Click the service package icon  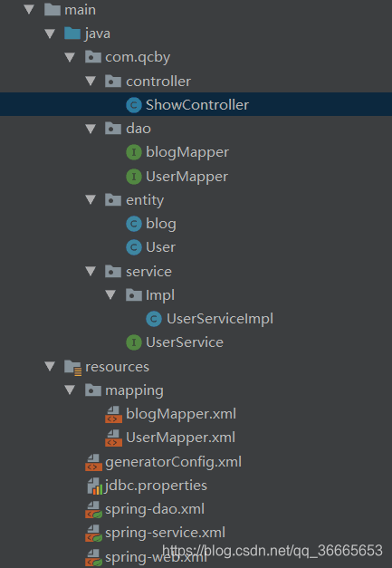[x=113, y=271]
